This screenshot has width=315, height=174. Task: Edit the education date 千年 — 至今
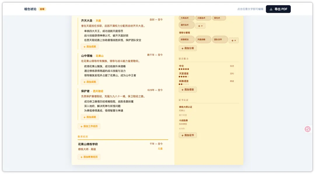tap(156, 144)
